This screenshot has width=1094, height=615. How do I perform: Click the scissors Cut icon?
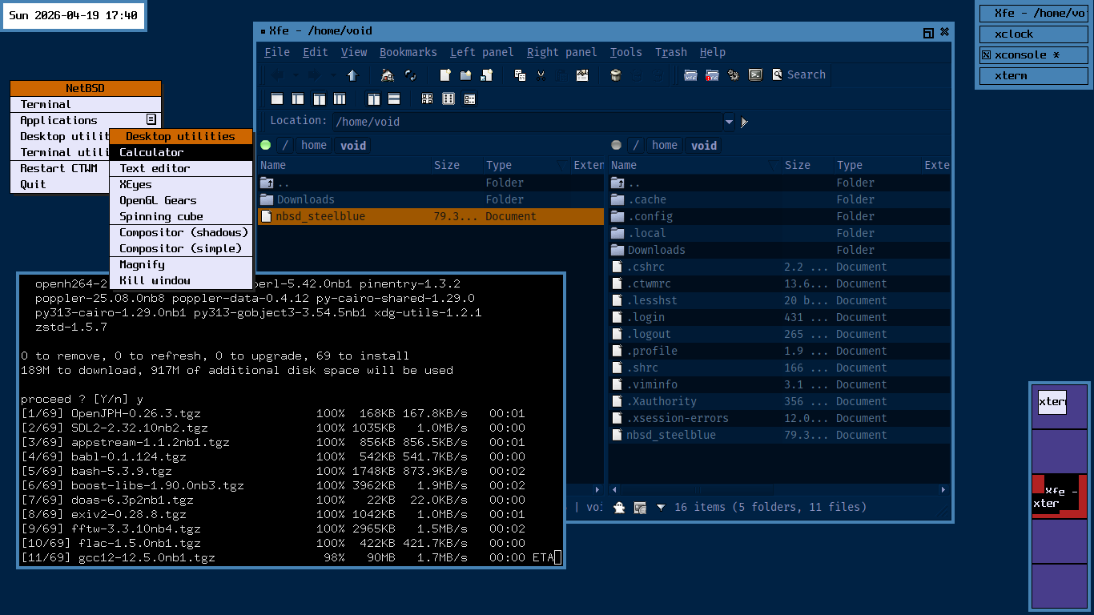[541, 75]
